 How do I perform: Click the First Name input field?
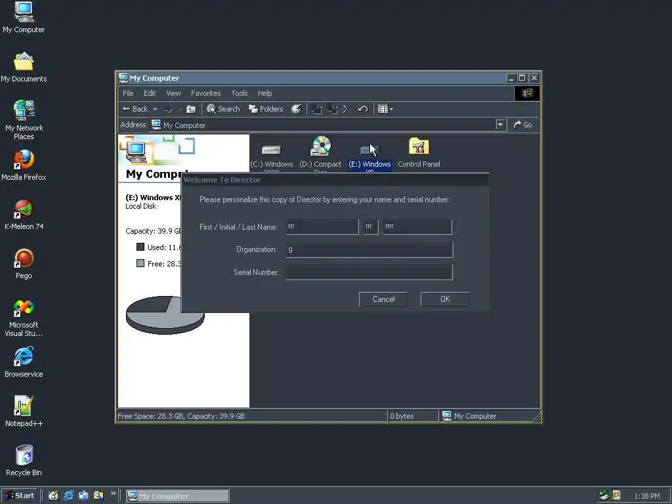(x=322, y=226)
